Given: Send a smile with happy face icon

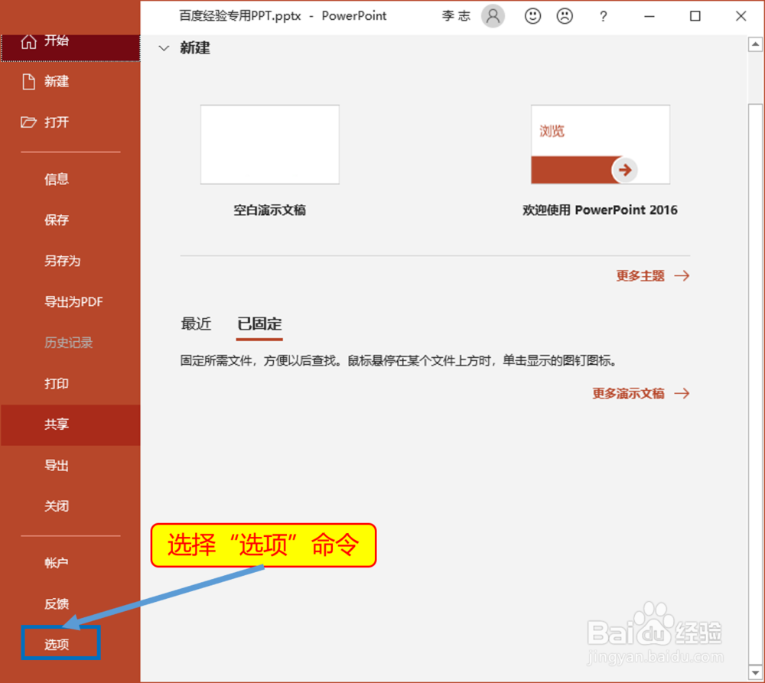Looking at the screenshot, I should (x=532, y=16).
